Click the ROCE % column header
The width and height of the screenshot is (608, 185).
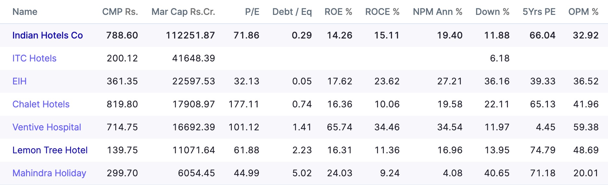[382, 12]
